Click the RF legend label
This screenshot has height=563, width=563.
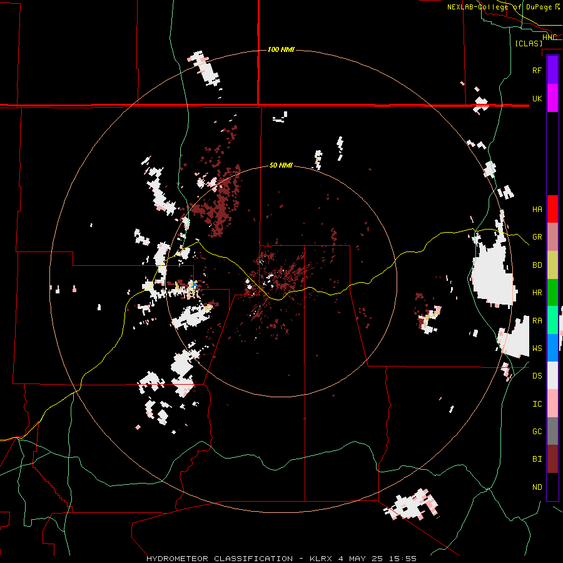click(x=537, y=70)
